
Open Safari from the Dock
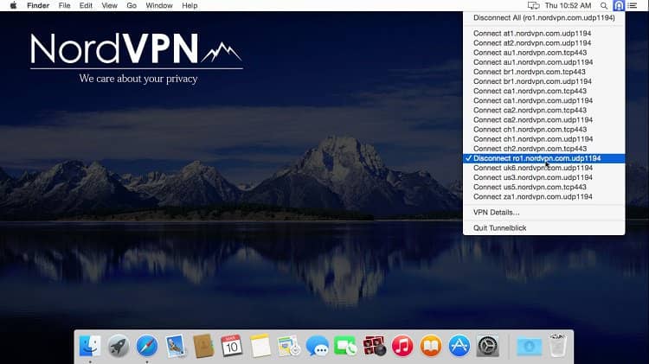point(147,346)
